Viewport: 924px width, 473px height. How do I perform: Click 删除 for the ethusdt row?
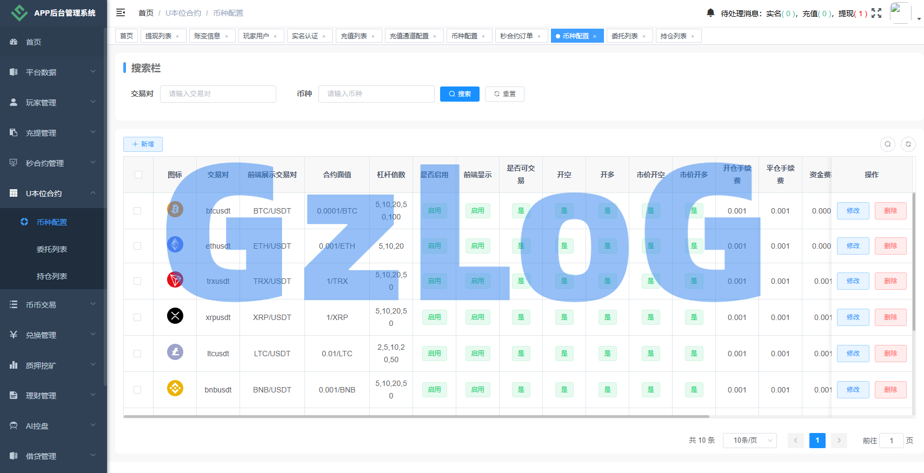[x=890, y=246]
